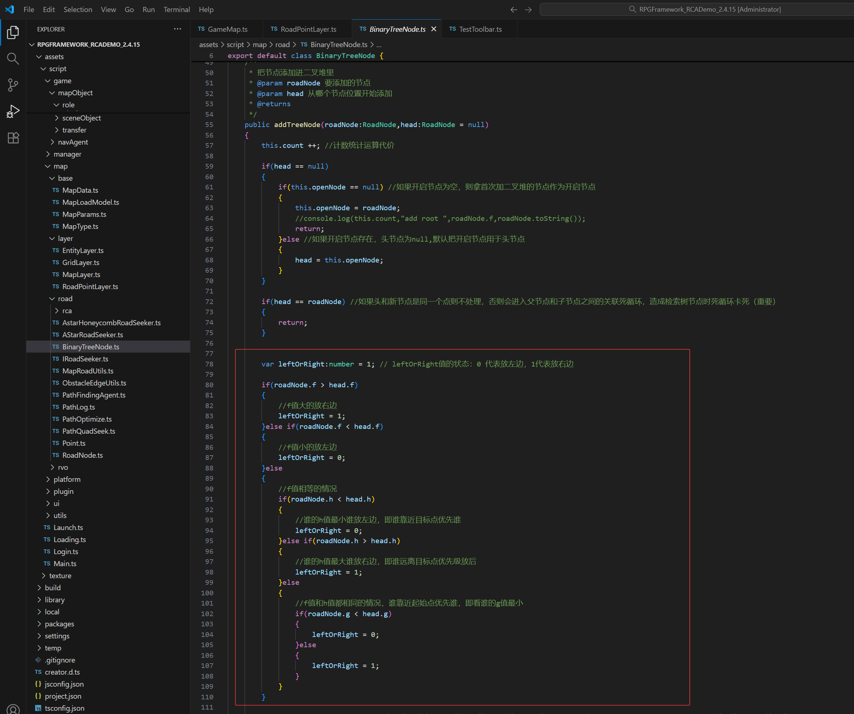Click the Go Forward arrow

pyautogui.click(x=528, y=9)
